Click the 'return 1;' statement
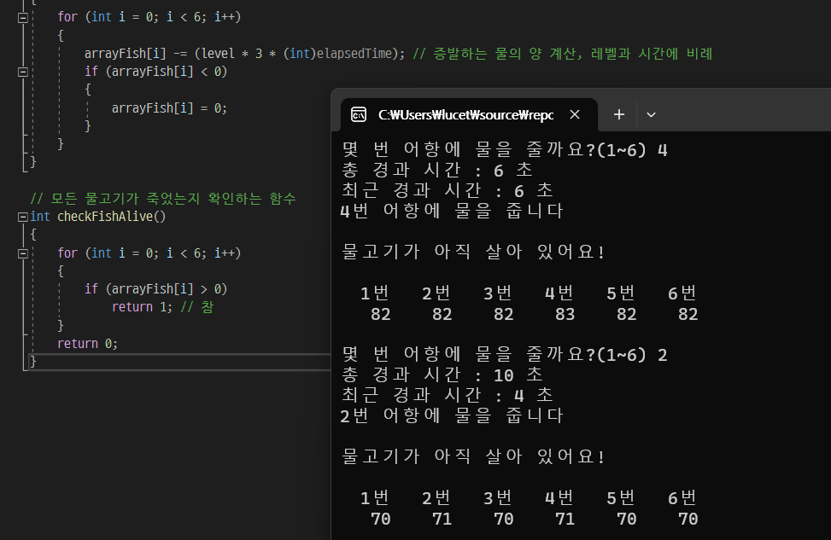The height and width of the screenshot is (540, 831). (x=142, y=307)
